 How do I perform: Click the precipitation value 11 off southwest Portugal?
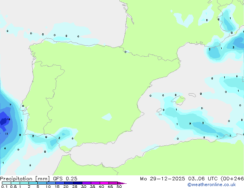click(x=7, y=134)
